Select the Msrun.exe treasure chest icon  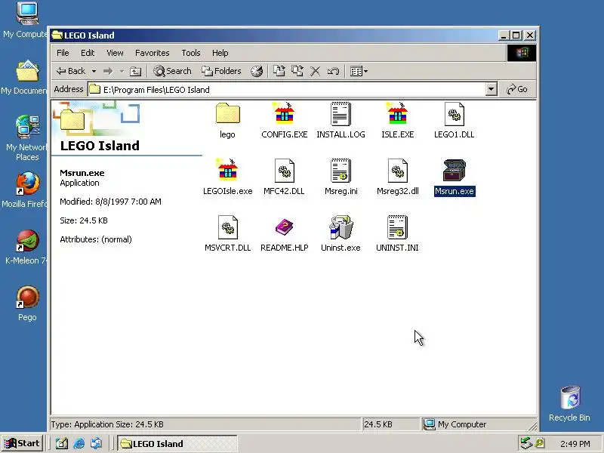pos(455,171)
